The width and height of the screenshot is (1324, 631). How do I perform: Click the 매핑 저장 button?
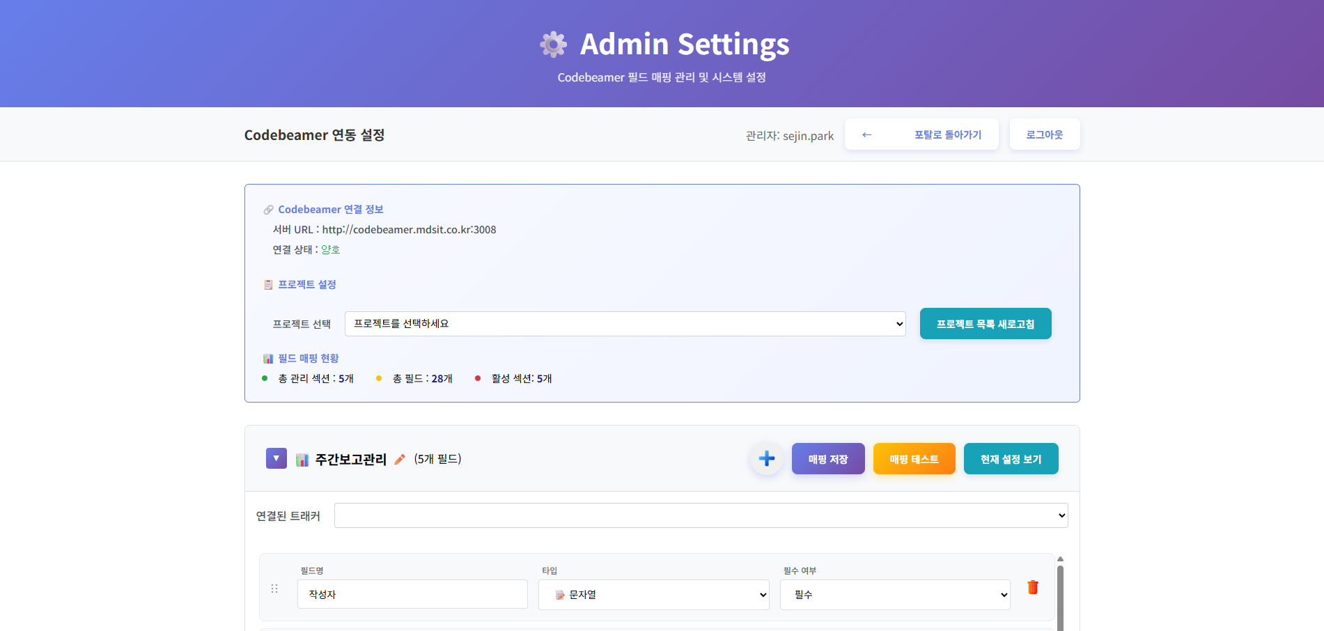(x=827, y=458)
